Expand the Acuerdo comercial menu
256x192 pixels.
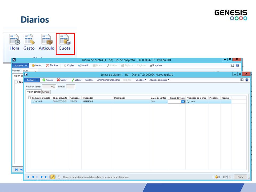pyautogui.click(x=159, y=80)
